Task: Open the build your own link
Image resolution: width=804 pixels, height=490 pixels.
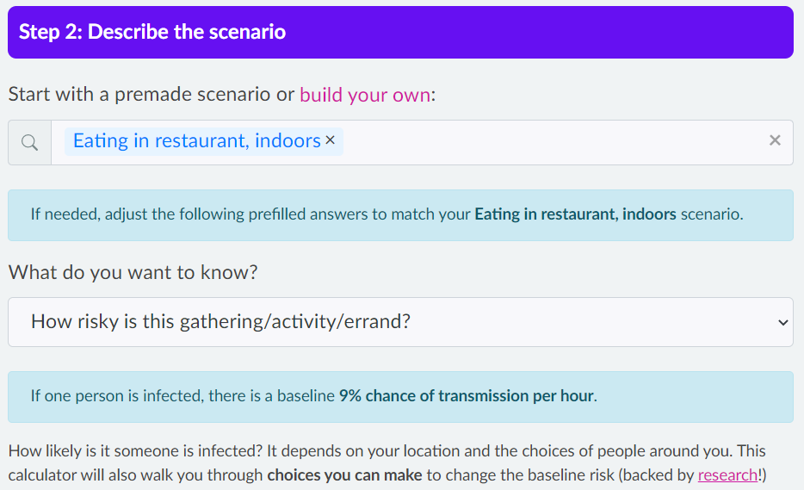Action: [x=365, y=95]
